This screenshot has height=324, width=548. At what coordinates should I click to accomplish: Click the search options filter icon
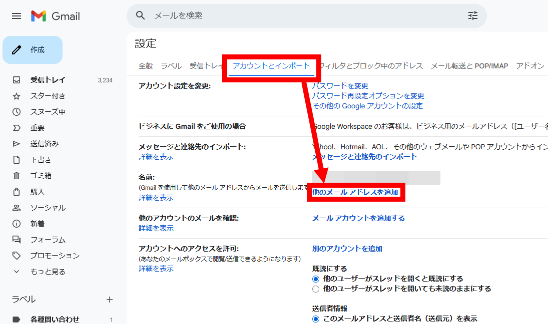472,16
